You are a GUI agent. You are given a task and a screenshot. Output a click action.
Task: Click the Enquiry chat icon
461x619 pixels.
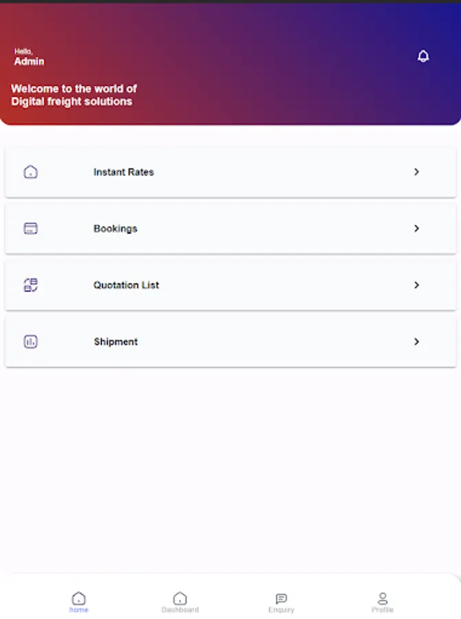point(281,598)
